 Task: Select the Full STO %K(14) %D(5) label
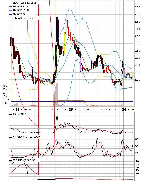[27, 137]
